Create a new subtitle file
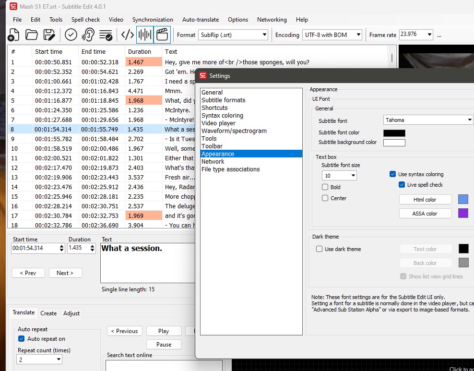 click(13, 35)
